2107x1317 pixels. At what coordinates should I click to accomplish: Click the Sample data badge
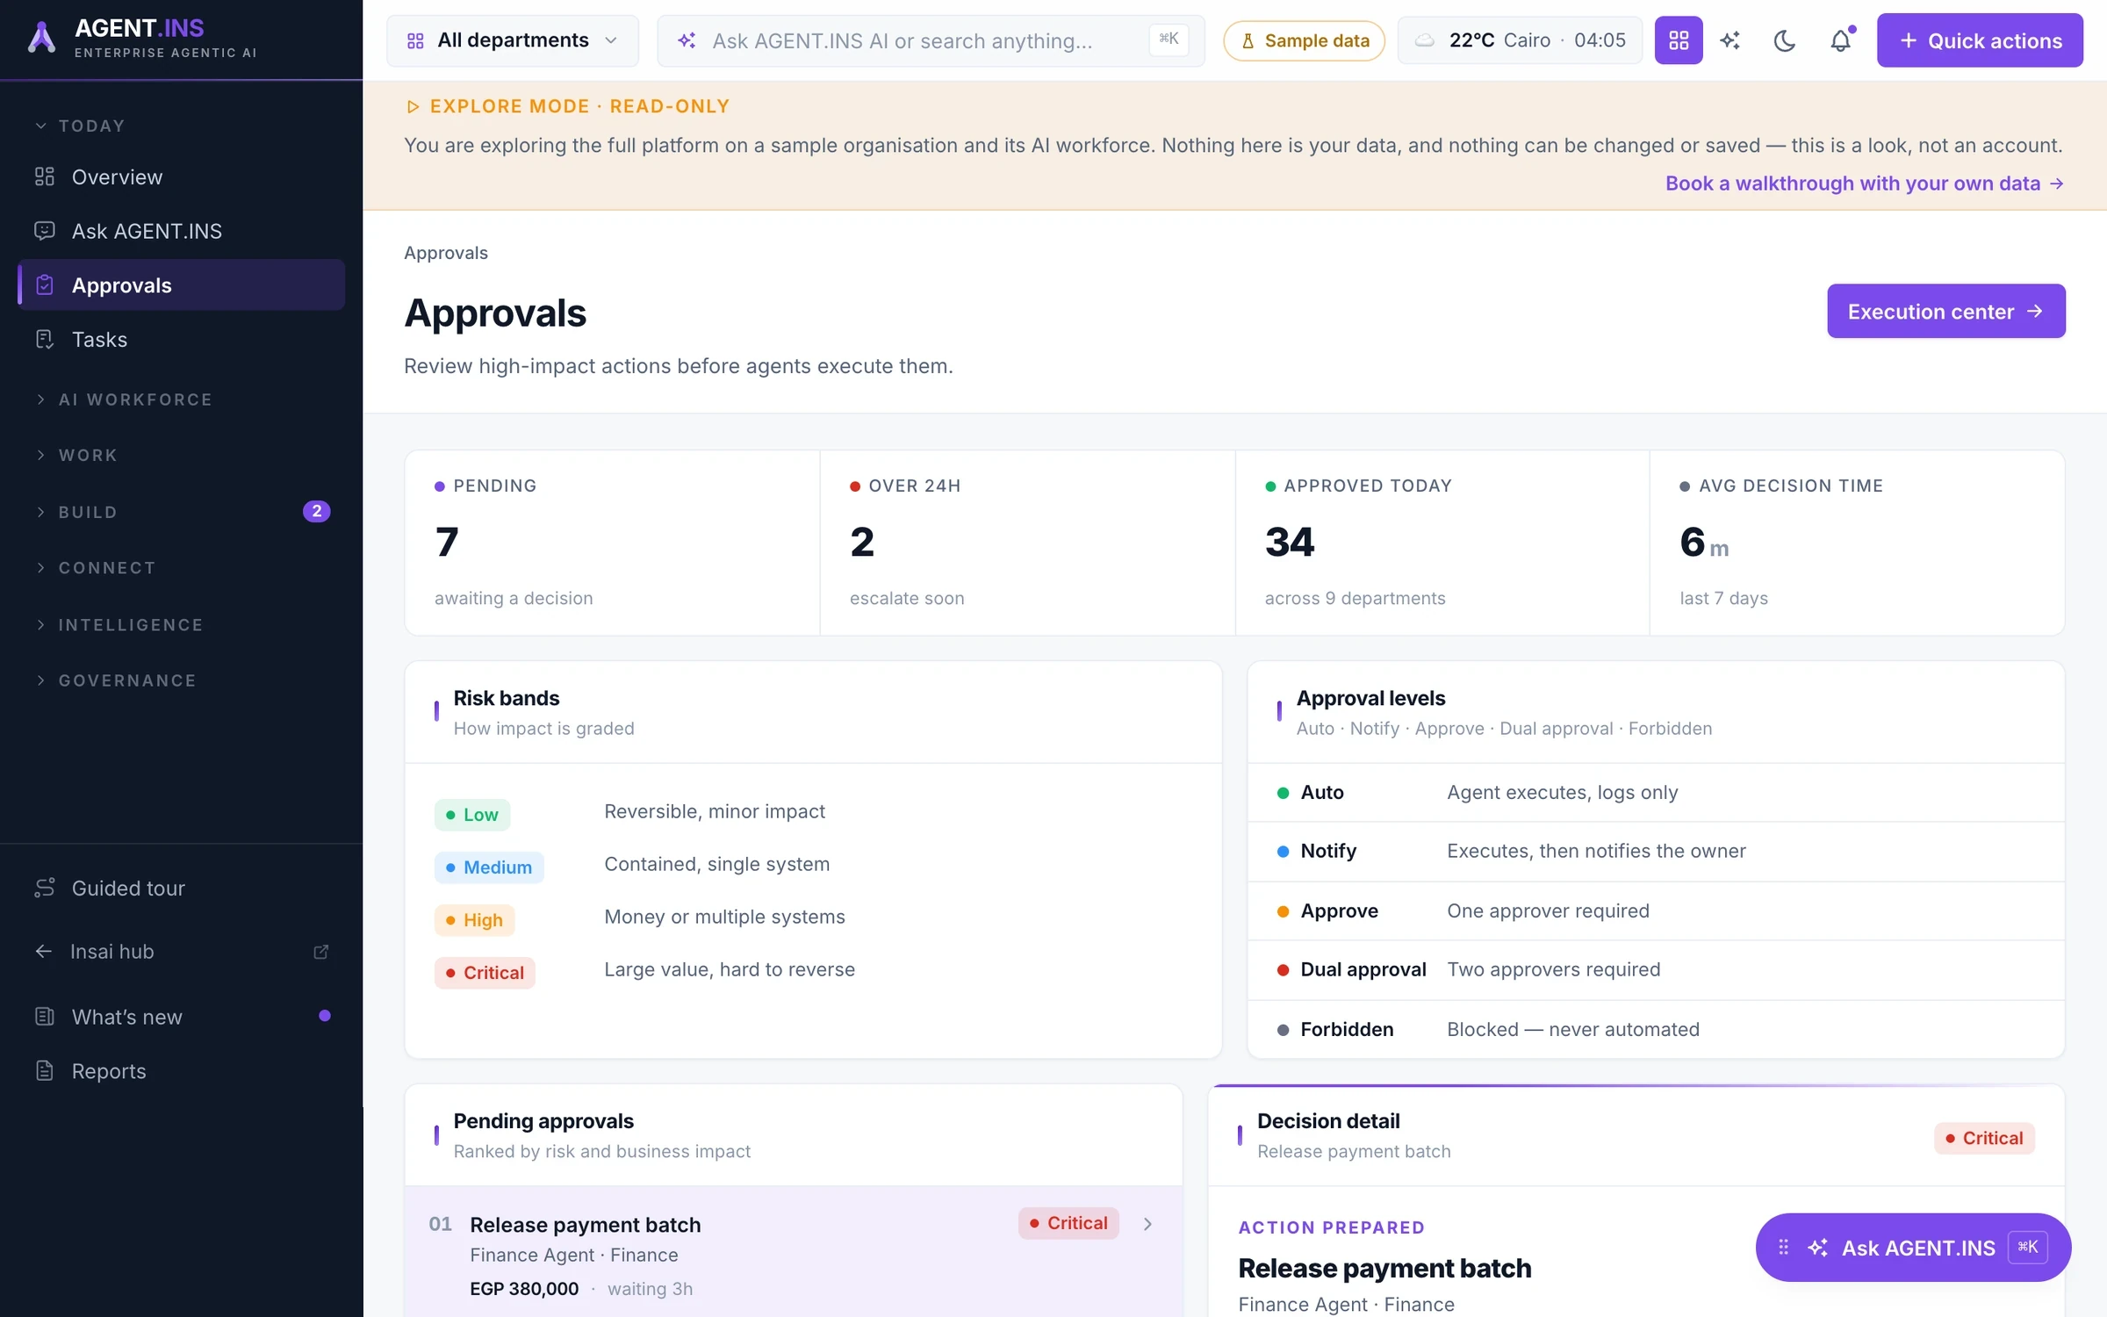pos(1304,40)
